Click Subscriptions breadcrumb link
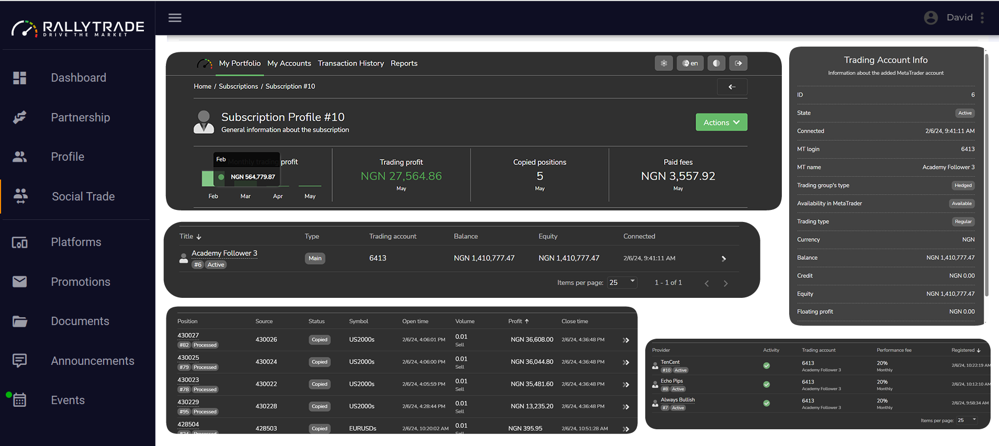The image size is (999, 446). coord(238,86)
